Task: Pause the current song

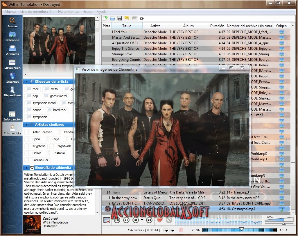Action: point(126,220)
